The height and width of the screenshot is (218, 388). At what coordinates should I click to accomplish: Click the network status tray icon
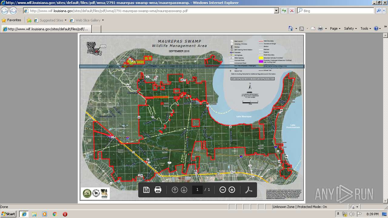(345, 214)
